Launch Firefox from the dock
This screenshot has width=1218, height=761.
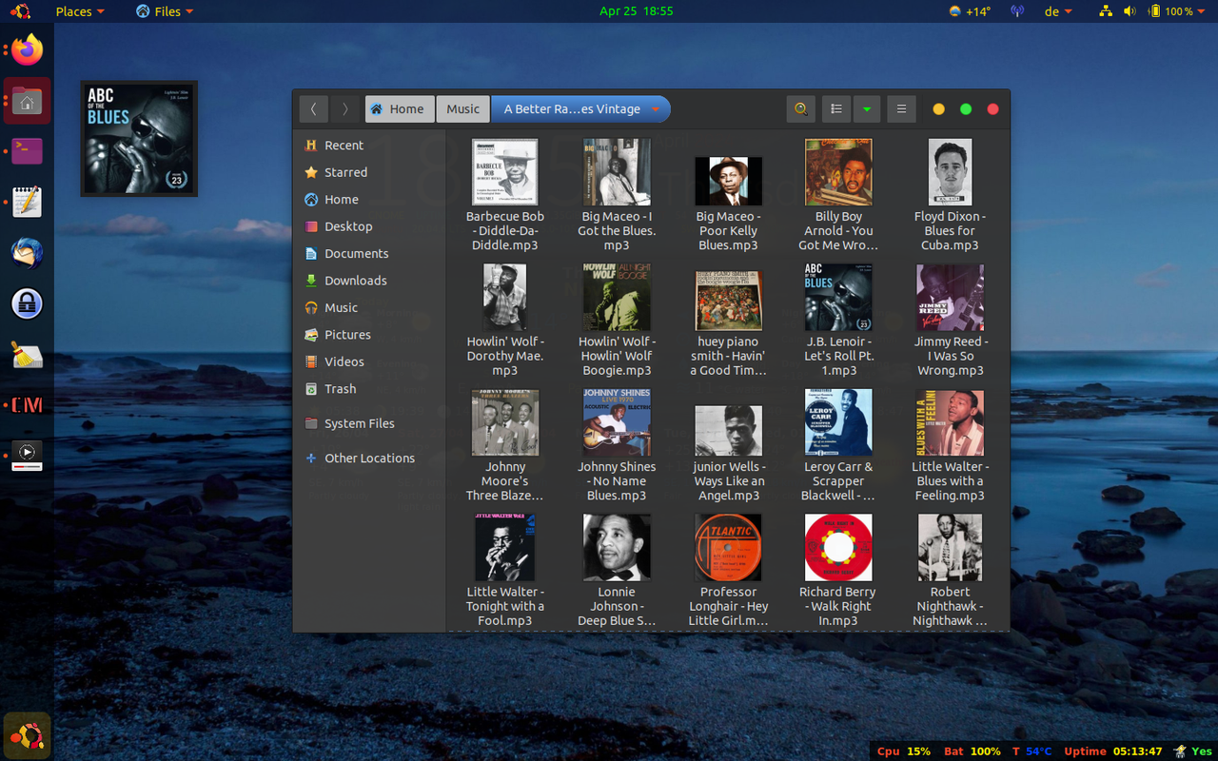[28, 49]
